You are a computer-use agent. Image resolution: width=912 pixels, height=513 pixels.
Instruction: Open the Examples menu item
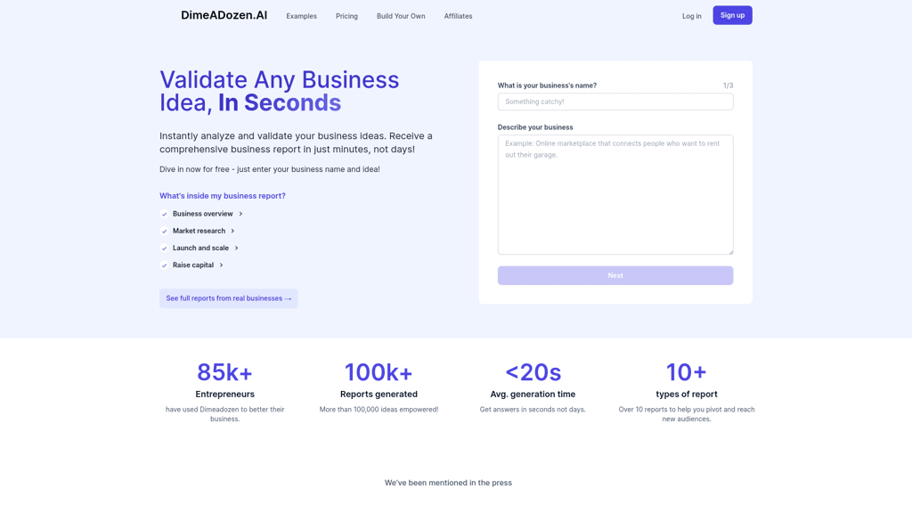[301, 16]
